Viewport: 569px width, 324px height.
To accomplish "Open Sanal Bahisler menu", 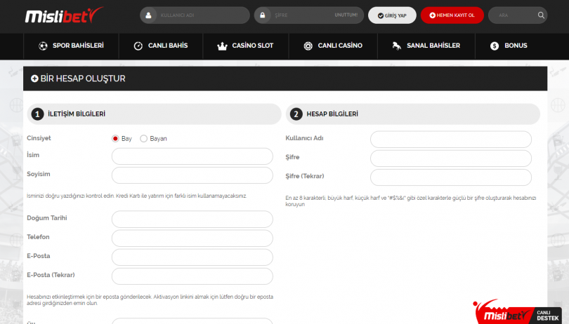I will [426, 46].
